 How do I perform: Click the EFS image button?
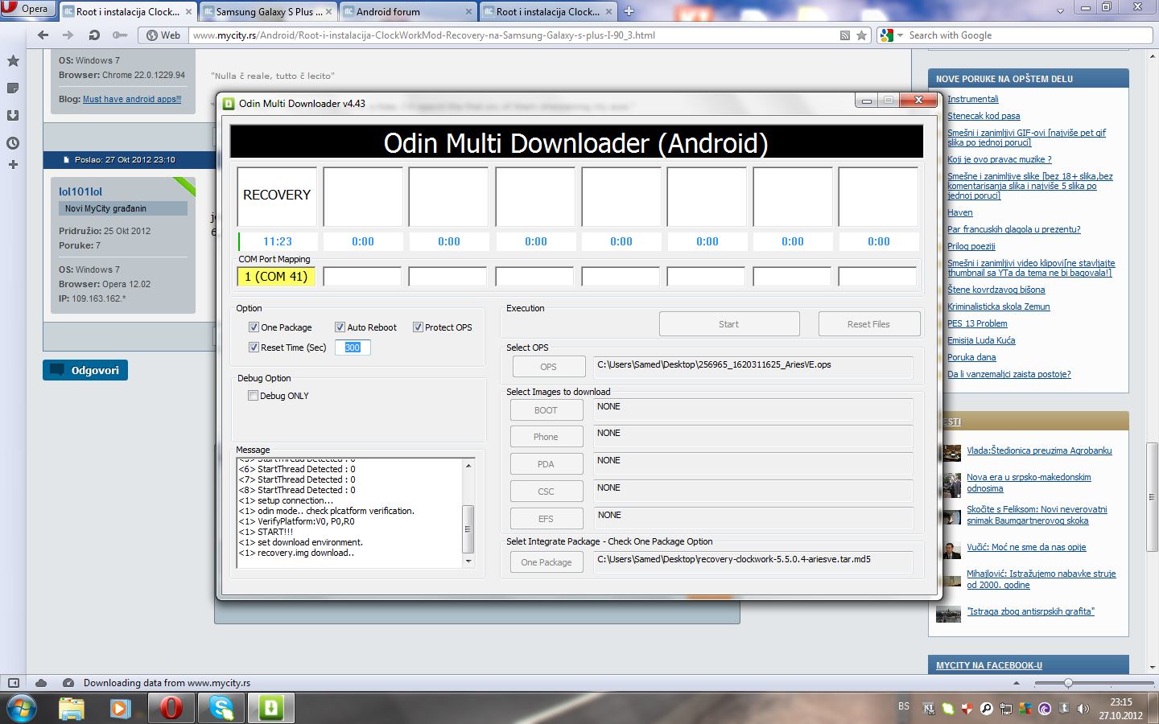547,519
